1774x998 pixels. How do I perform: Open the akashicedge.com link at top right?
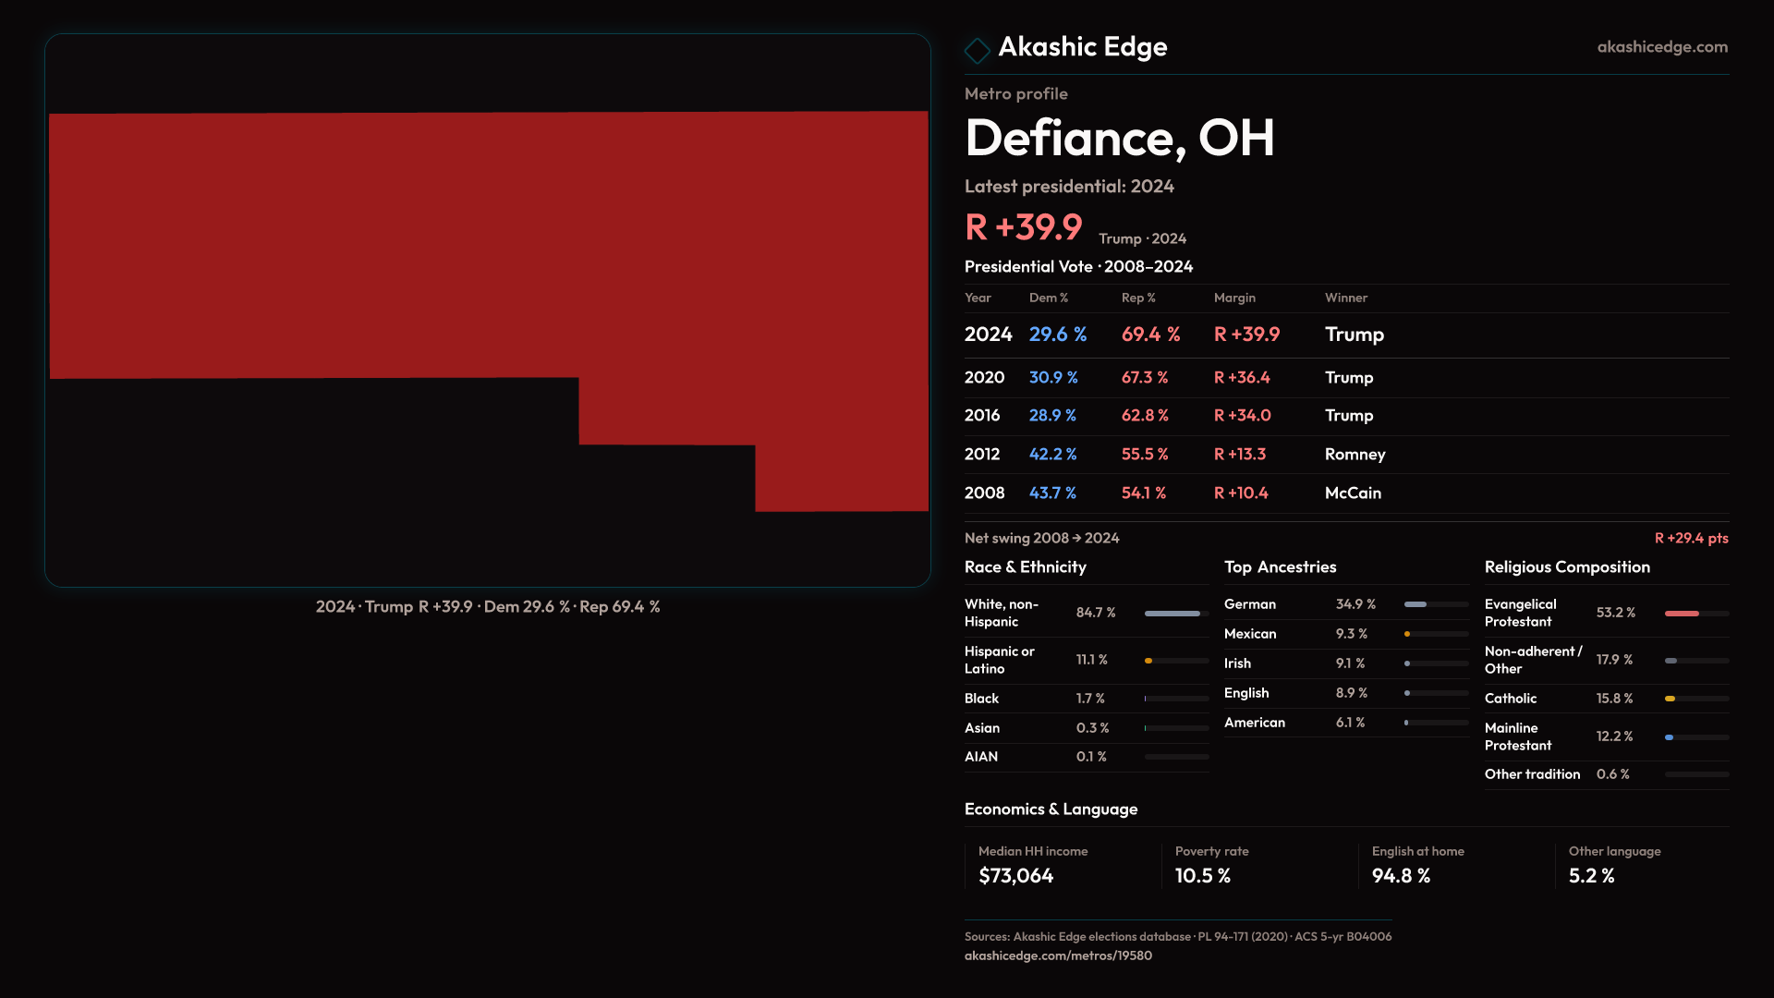click(x=1661, y=47)
